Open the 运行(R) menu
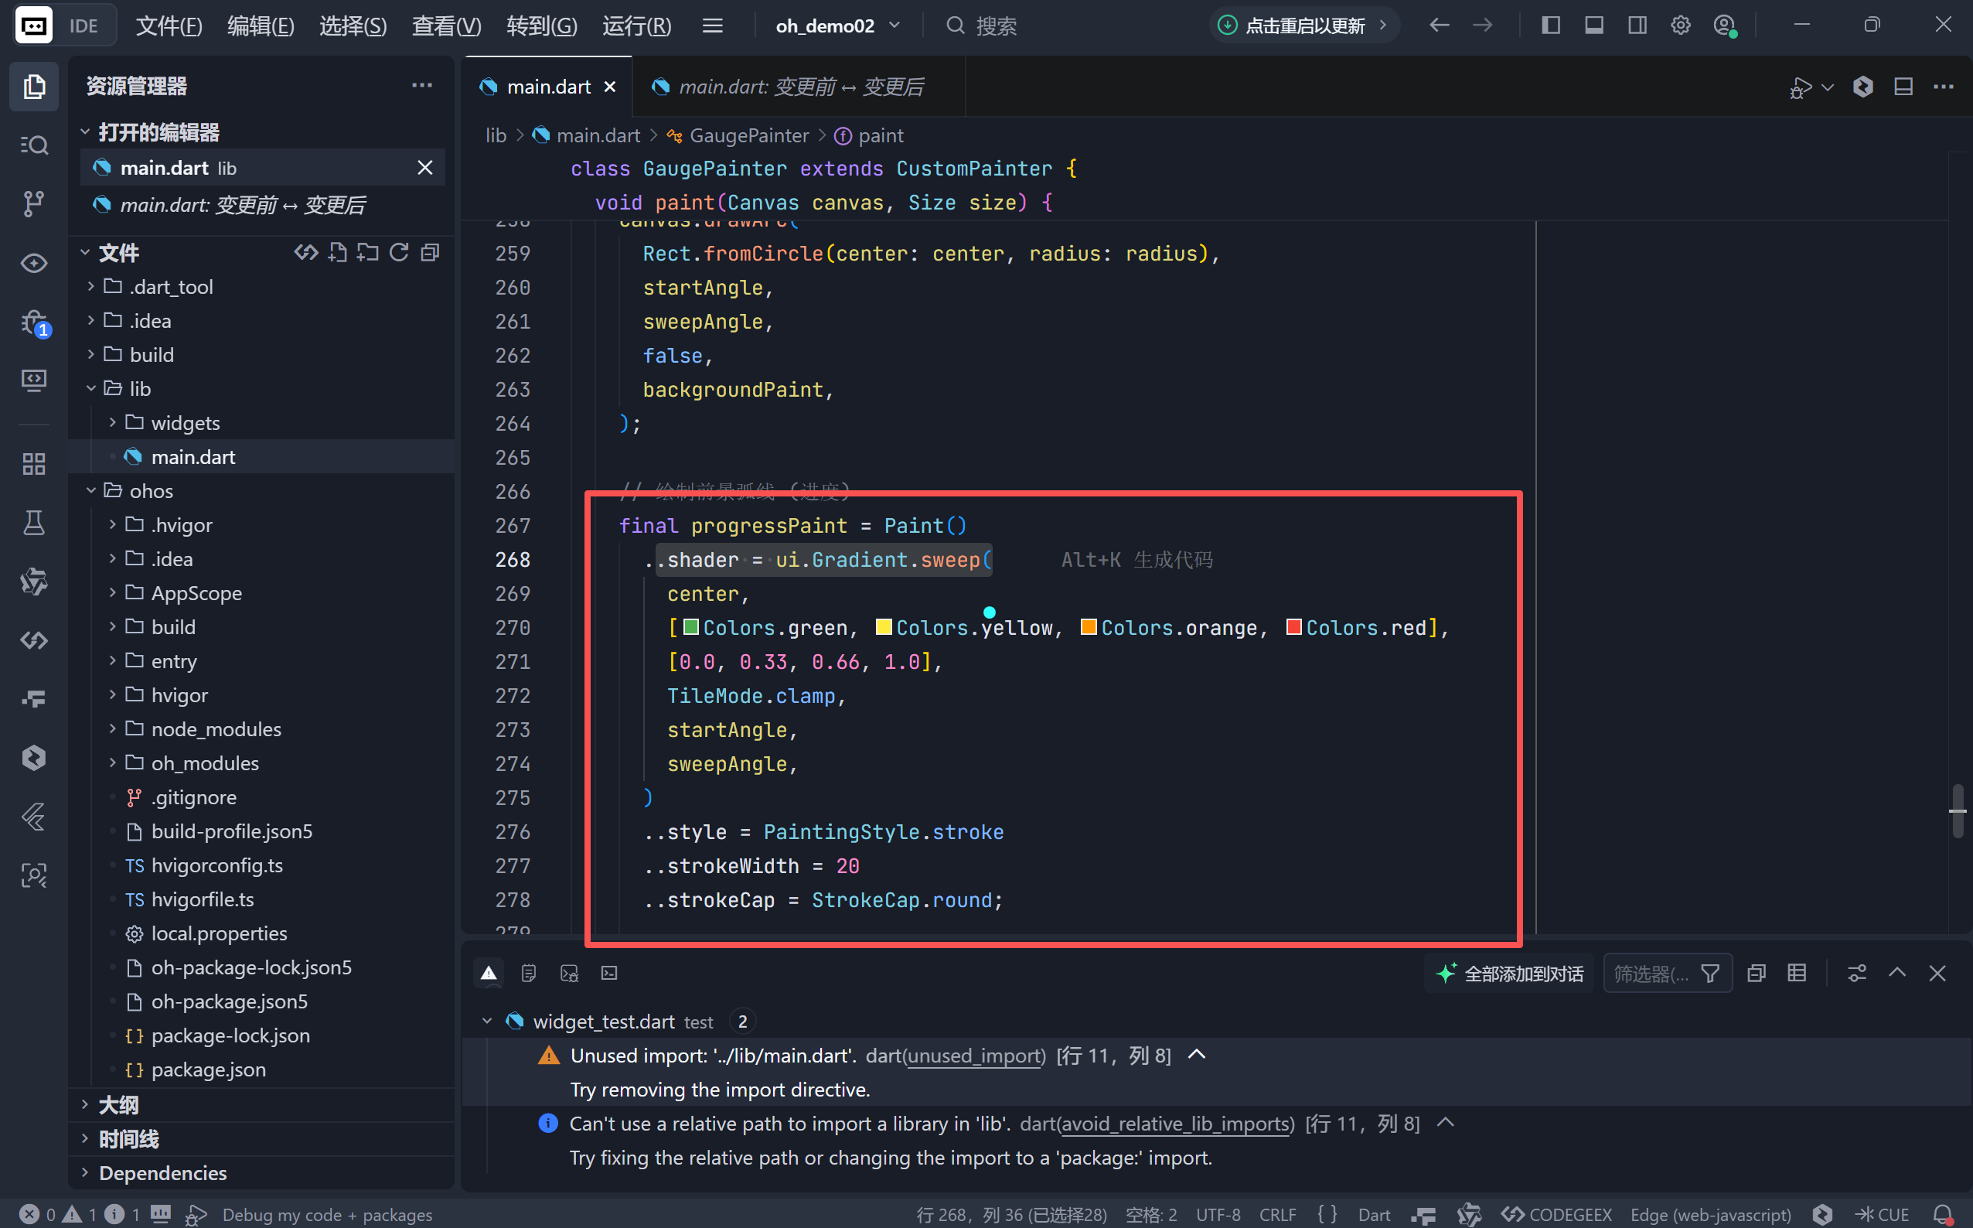 636,26
